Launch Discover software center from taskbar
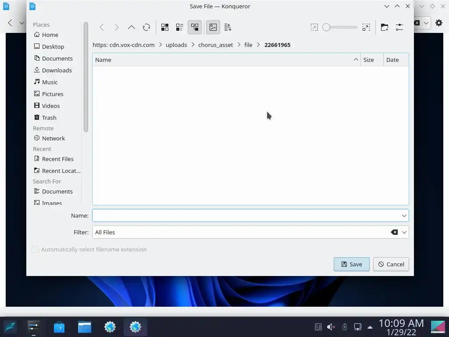Viewport: 449px width, 337px height. pyautogui.click(x=59, y=327)
